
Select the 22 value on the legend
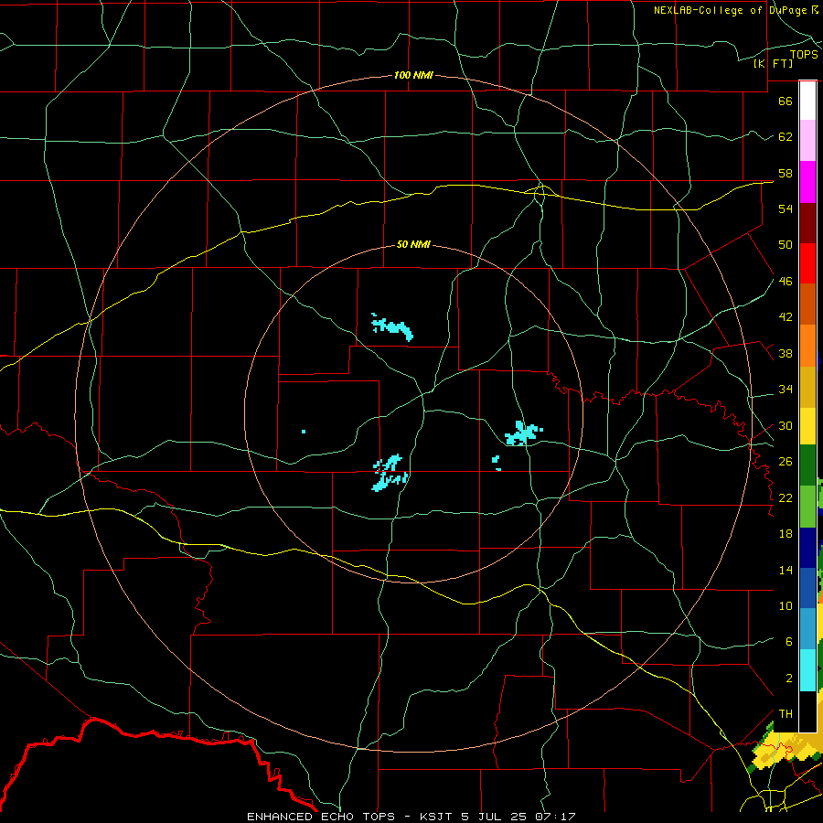(x=786, y=497)
